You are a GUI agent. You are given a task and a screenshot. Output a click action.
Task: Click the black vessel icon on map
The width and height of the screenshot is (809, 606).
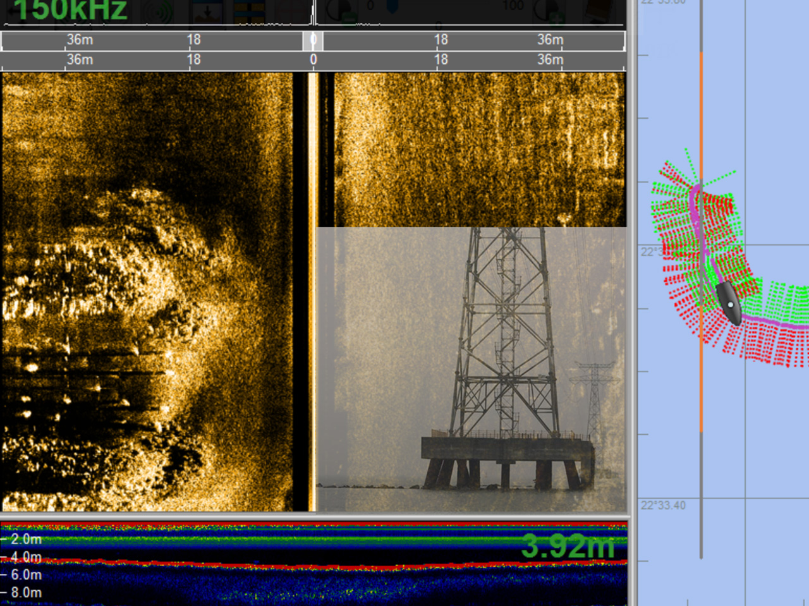[x=729, y=303]
